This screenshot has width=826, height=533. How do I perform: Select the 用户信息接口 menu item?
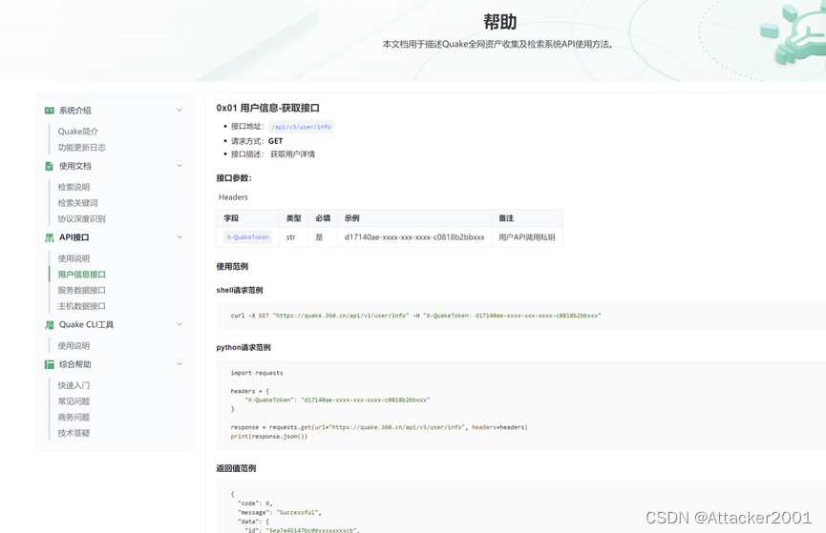[x=82, y=275]
